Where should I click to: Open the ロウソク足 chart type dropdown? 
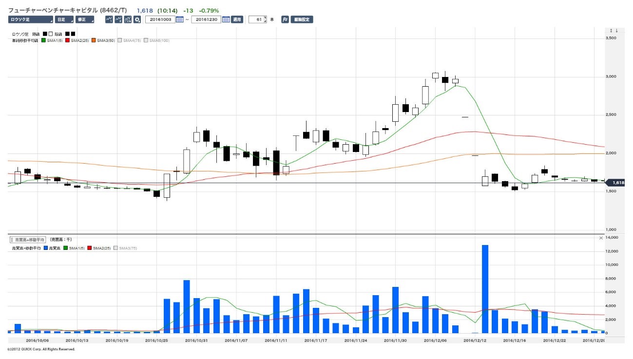tap(30, 19)
